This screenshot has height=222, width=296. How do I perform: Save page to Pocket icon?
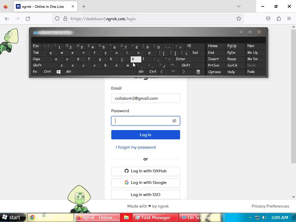(268, 19)
